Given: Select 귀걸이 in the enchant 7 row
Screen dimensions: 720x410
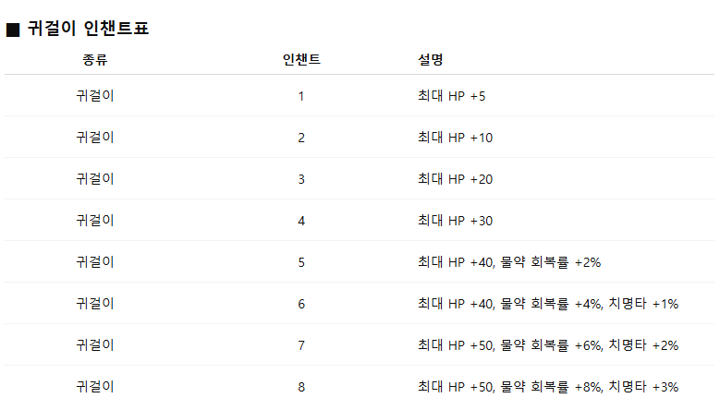Looking at the screenshot, I should [94, 345].
